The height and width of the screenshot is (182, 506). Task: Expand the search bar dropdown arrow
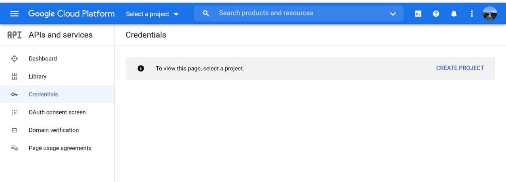(x=393, y=14)
